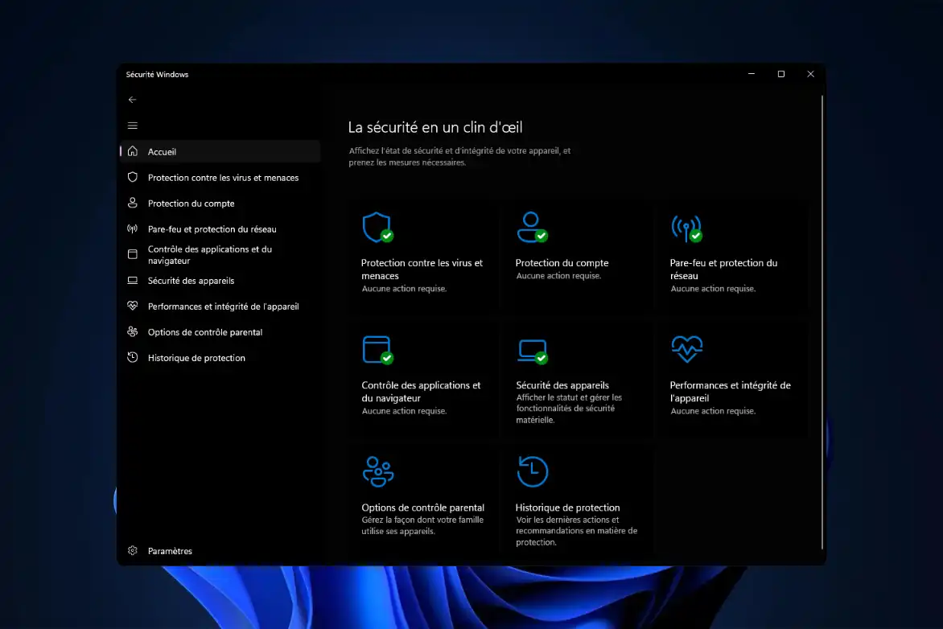Click the large protection history clock icon

tap(532, 471)
